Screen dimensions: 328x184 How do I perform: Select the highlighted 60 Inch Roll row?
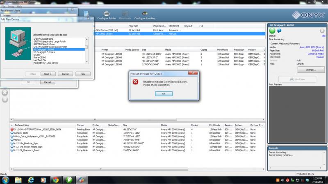click(180, 34)
